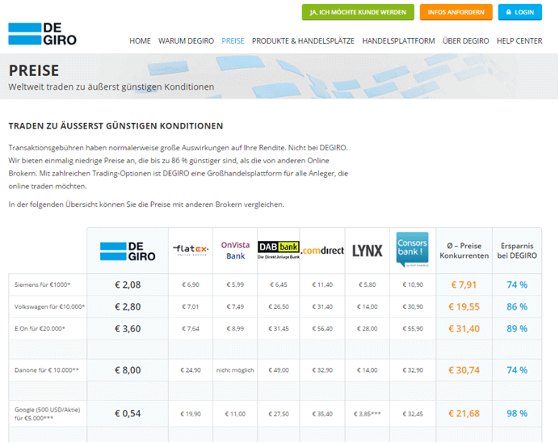Click OnVista price '€ 11,00'
The image size is (559, 443).
tap(235, 414)
